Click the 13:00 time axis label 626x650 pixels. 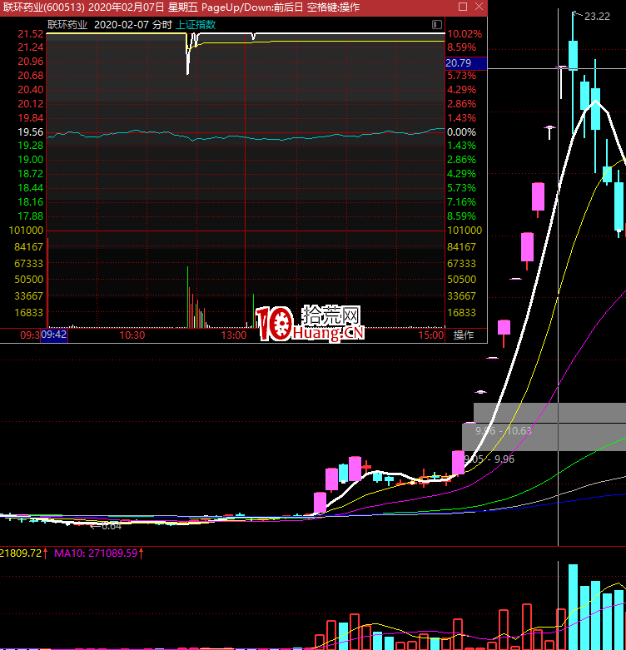[x=235, y=335]
